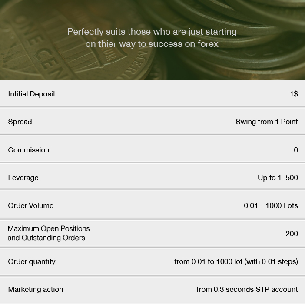Image resolution: width=305 pixels, height=304 pixels.
Task: Click the 0.01 – 1000 Lots value
Action: click(x=271, y=206)
